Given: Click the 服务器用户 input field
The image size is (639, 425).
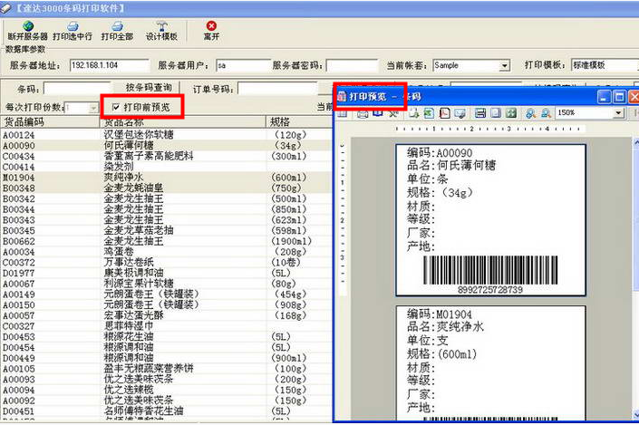Looking at the screenshot, I should [x=243, y=65].
